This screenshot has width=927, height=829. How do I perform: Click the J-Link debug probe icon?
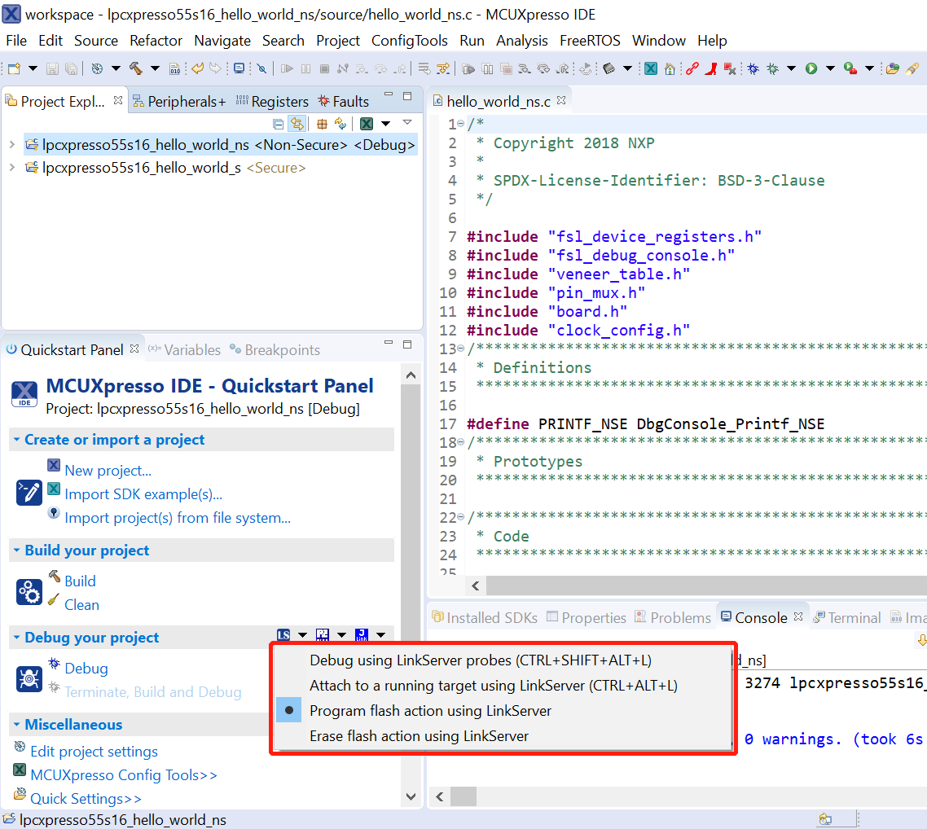coord(362,635)
